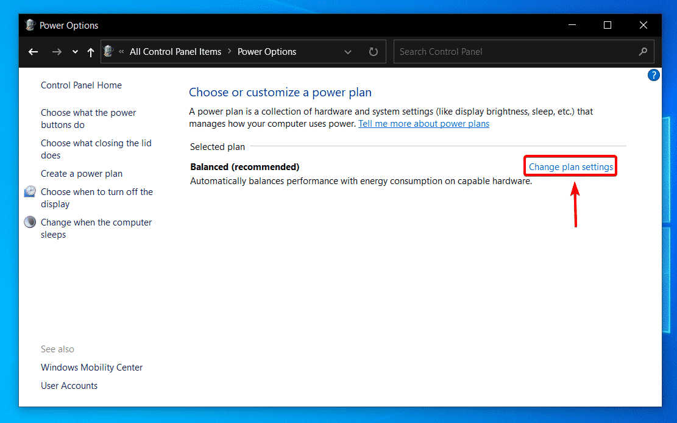Click the forward navigation arrow
Image resolution: width=677 pixels, height=423 pixels.
tap(57, 52)
